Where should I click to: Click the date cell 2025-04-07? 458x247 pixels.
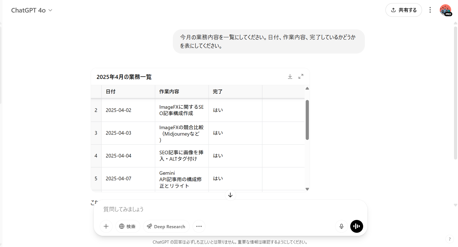coord(128,179)
